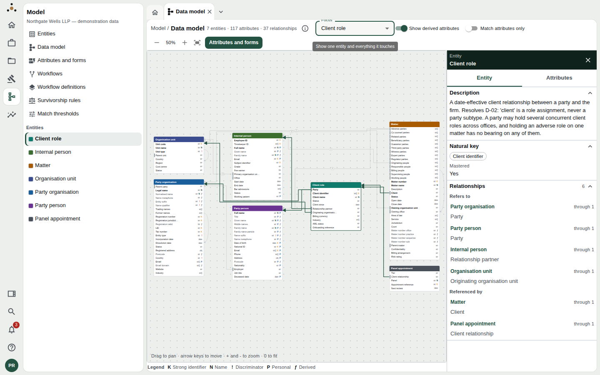Toggle Show derived attributes switch
Screen dimensions: 600x375
coord(402,28)
